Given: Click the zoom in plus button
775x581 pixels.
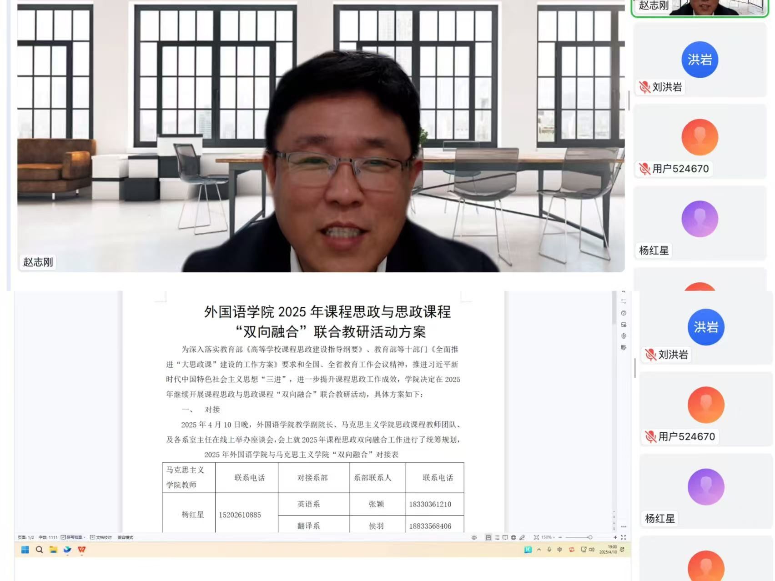Looking at the screenshot, I should (x=615, y=537).
